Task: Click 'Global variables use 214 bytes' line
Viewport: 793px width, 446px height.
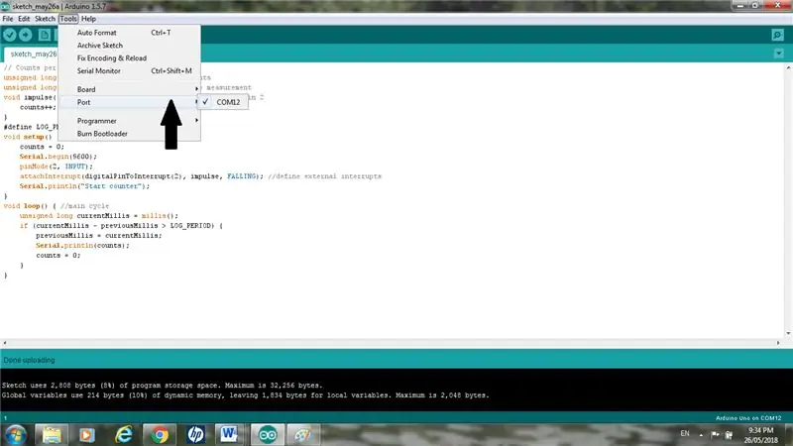Action: pos(245,395)
